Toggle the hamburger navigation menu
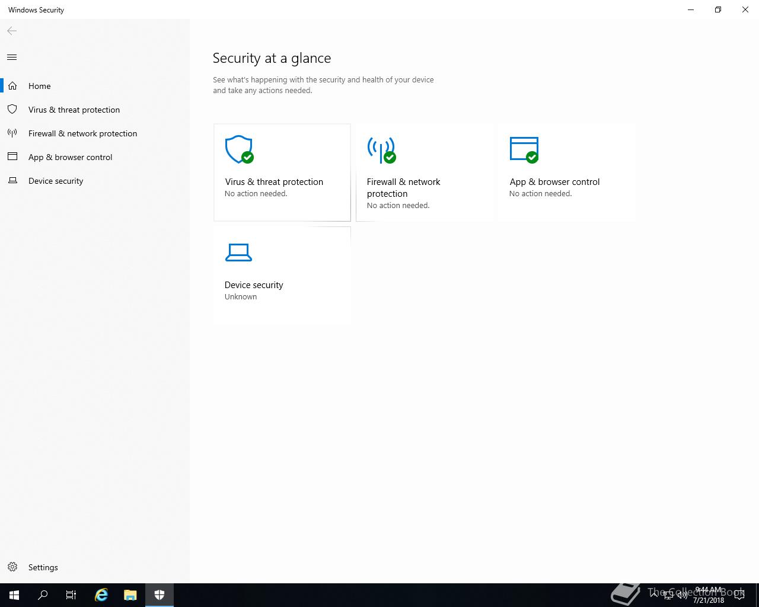This screenshot has height=607, width=759. (x=12, y=57)
